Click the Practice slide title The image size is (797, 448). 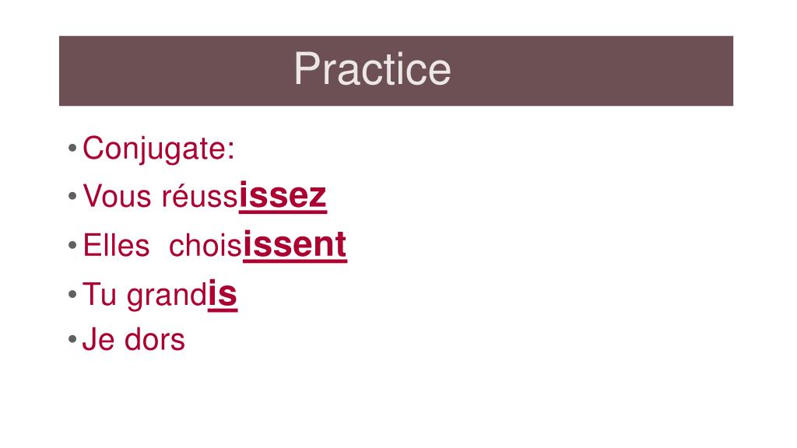(372, 69)
